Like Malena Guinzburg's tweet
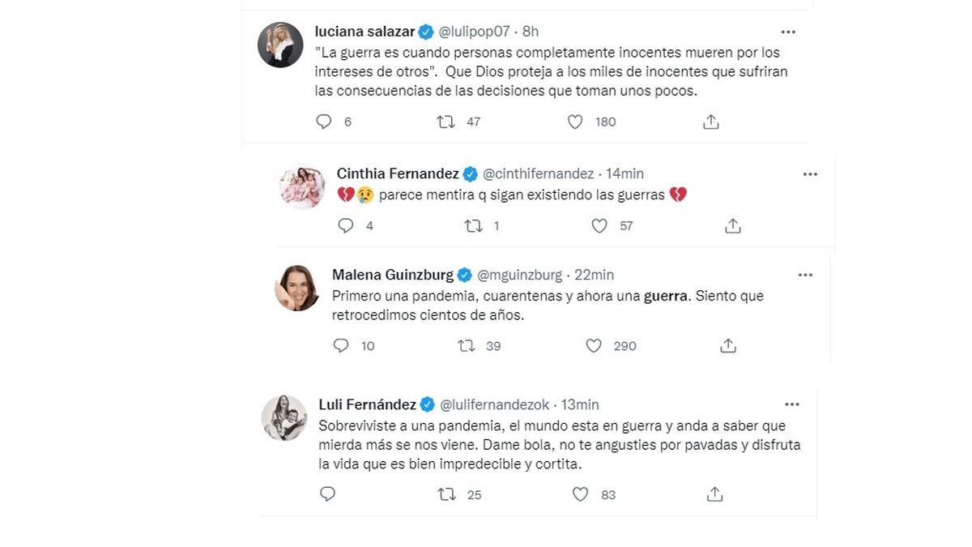Image resolution: width=972 pixels, height=547 pixels. coord(594,346)
